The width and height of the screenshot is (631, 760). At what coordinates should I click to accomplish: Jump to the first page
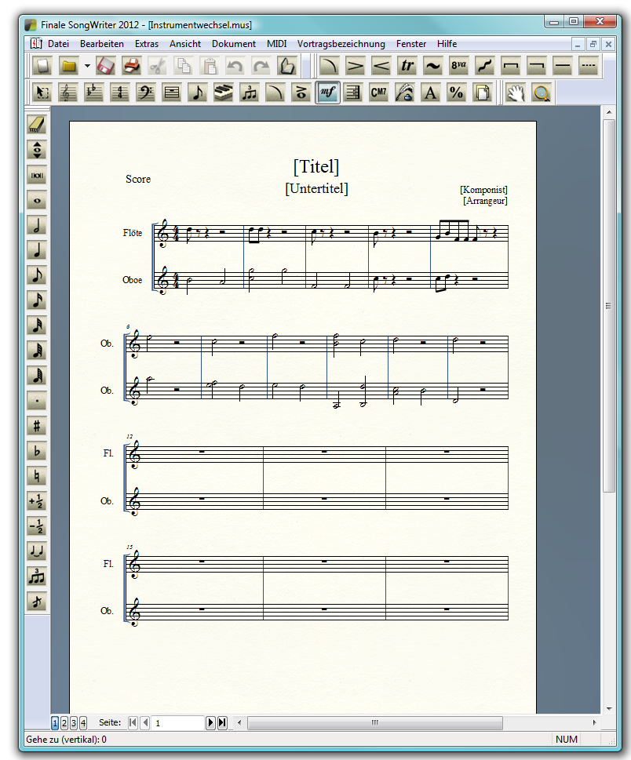click(133, 722)
